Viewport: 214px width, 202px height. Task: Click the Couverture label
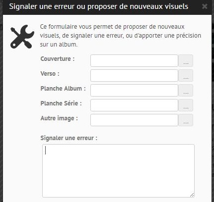click(58, 59)
